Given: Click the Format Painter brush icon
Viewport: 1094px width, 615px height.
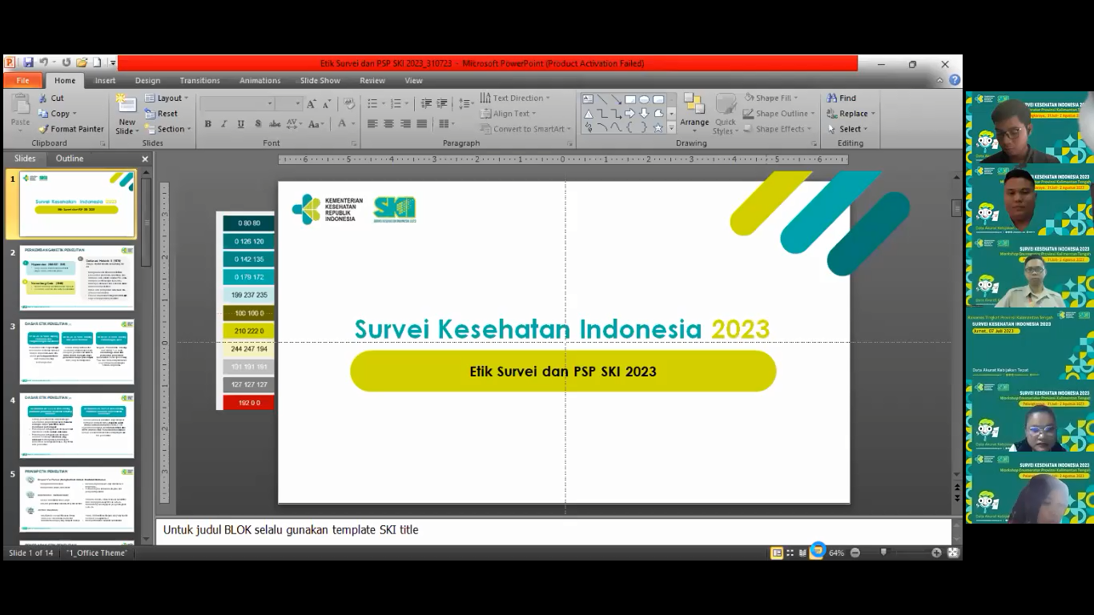Looking at the screenshot, I should [43, 129].
